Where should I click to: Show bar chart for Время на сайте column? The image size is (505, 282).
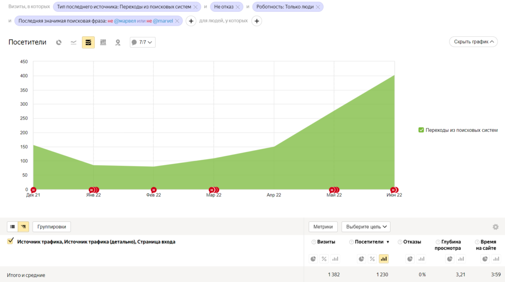(x=496, y=259)
